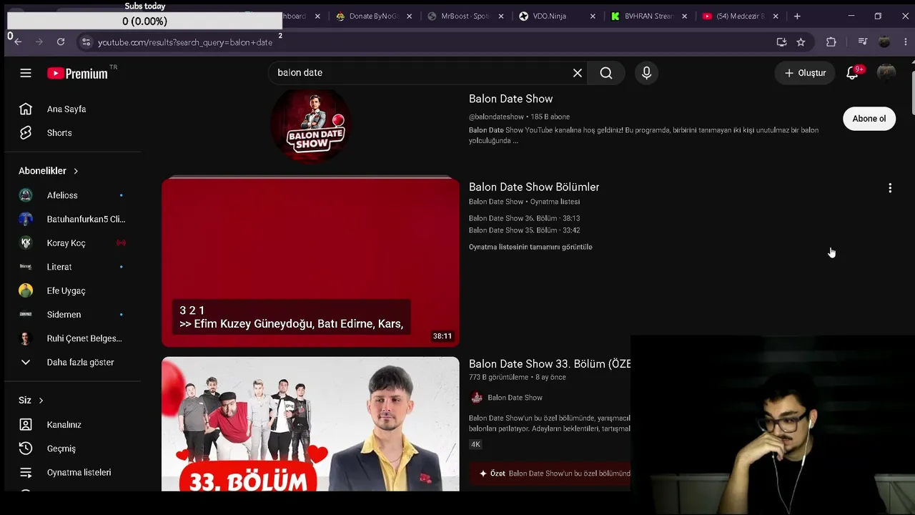Click the 4K badge on the 33. Bölüm video

click(x=475, y=444)
